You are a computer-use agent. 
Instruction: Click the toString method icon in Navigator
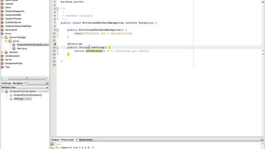click(11, 99)
